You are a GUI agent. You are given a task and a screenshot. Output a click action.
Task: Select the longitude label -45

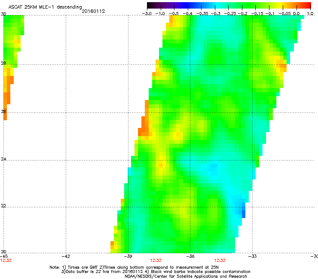tap(3, 256)
